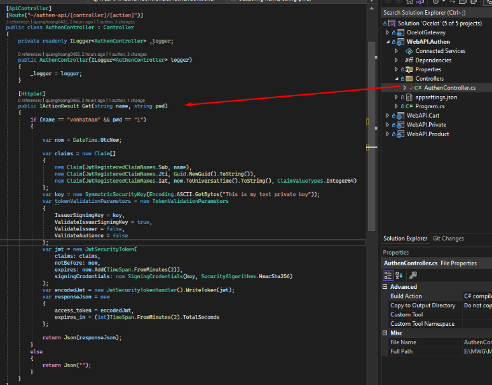Select AuthenController.cs in the solution tree
Image resolution: width=492 pixels, height=385 pixels.
point(449,88)
